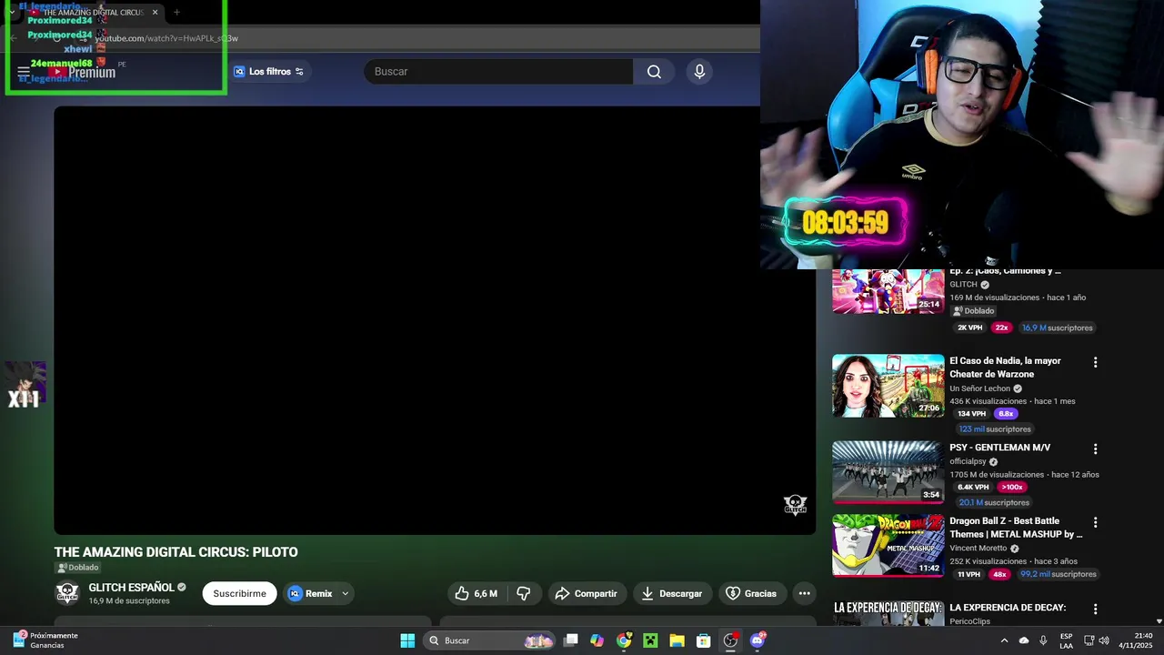Open PSY - GENTLEMAN M/V title link
This screenshot has height=655, width=1164.
click(999, 448)
